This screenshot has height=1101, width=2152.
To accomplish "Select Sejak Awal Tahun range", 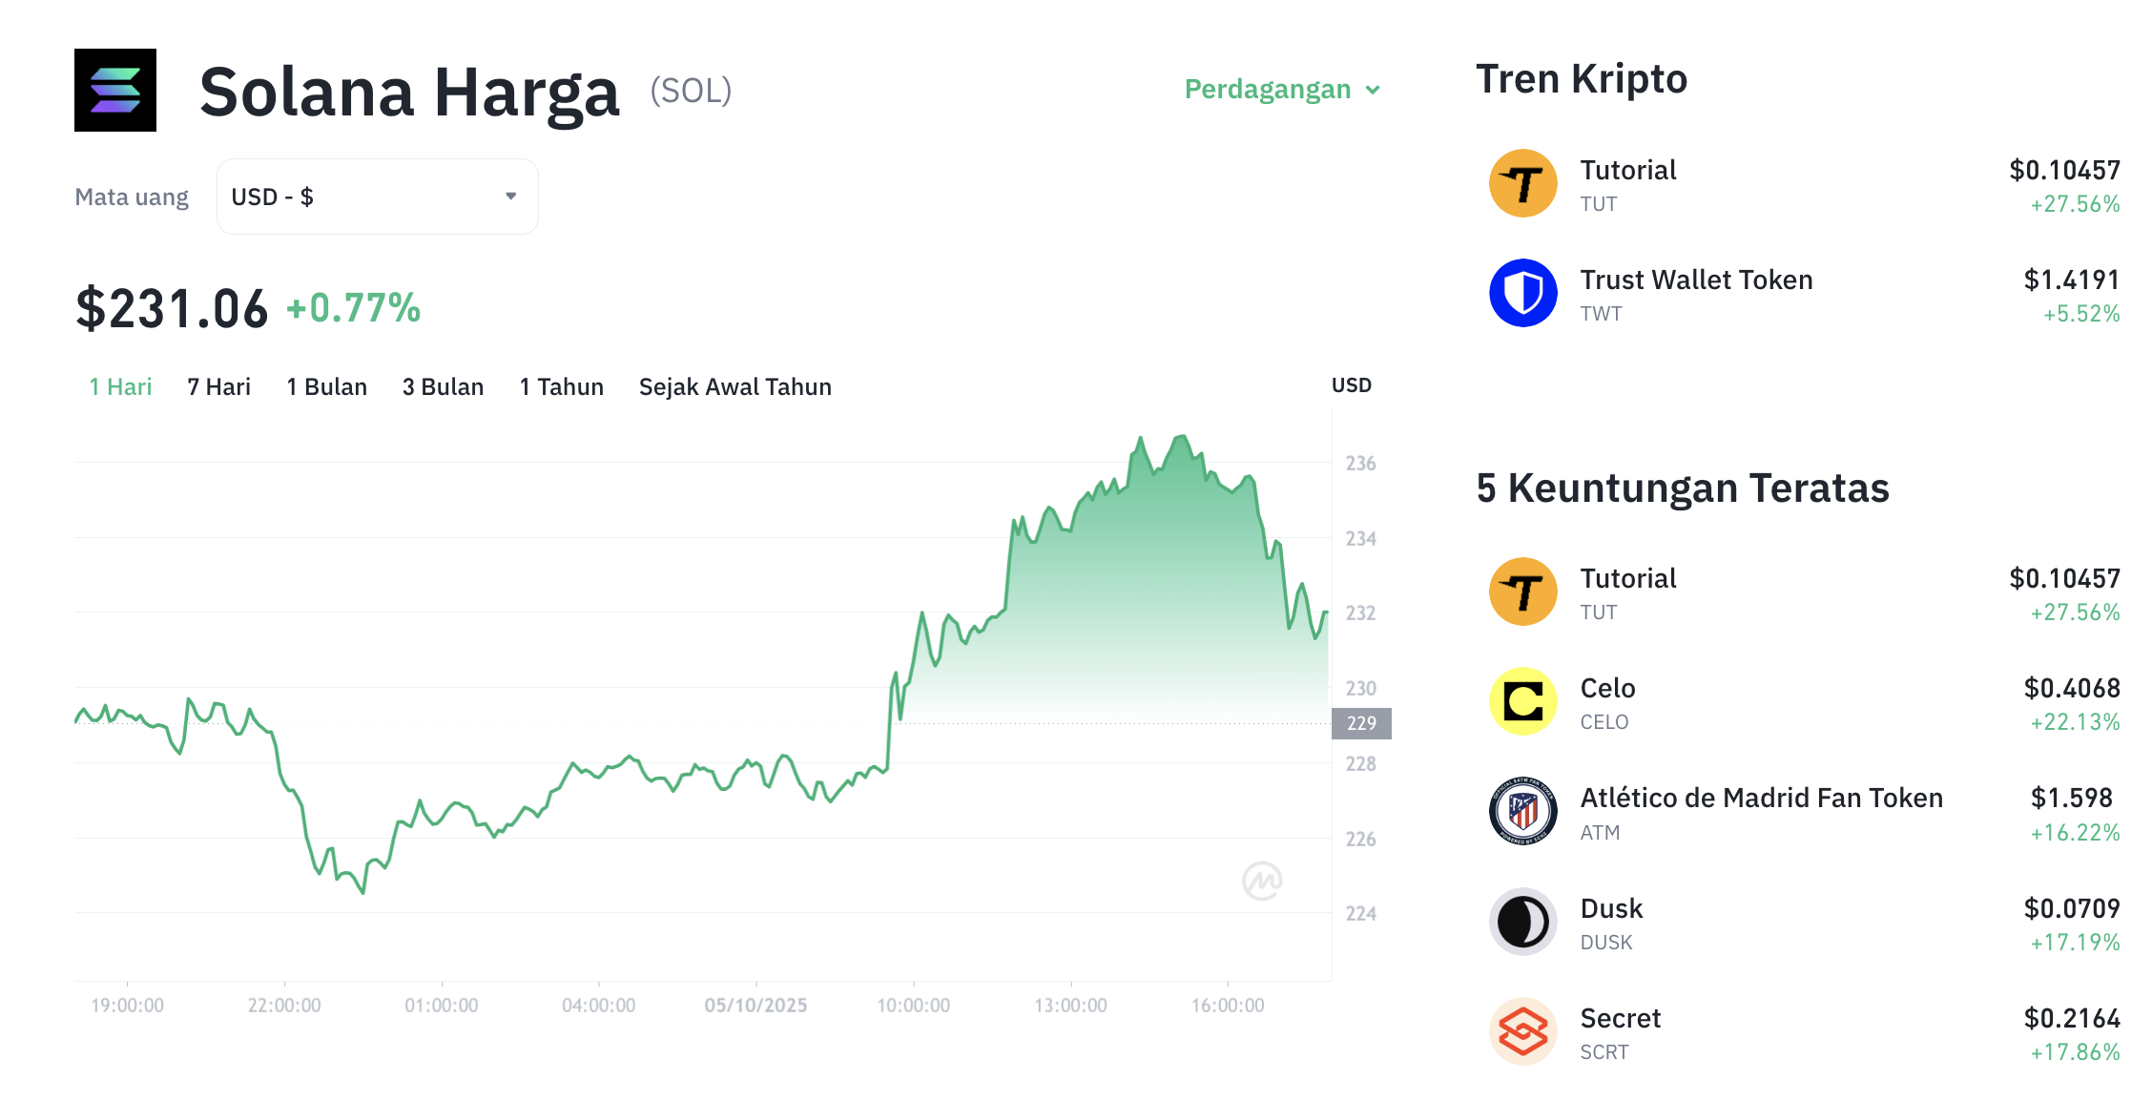I will (735, 386).
